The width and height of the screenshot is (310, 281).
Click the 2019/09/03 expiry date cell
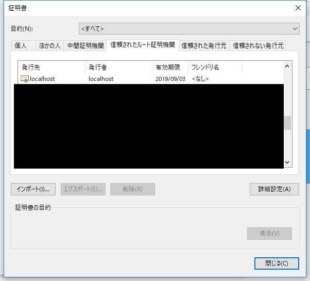point(170,79)
